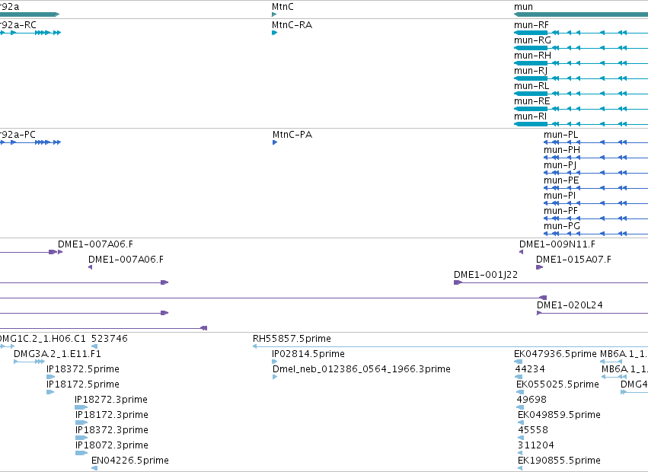Screen dimensions: 648x472
Task: Click the EN04226.5prime EST label
Action: pos(129,461)
